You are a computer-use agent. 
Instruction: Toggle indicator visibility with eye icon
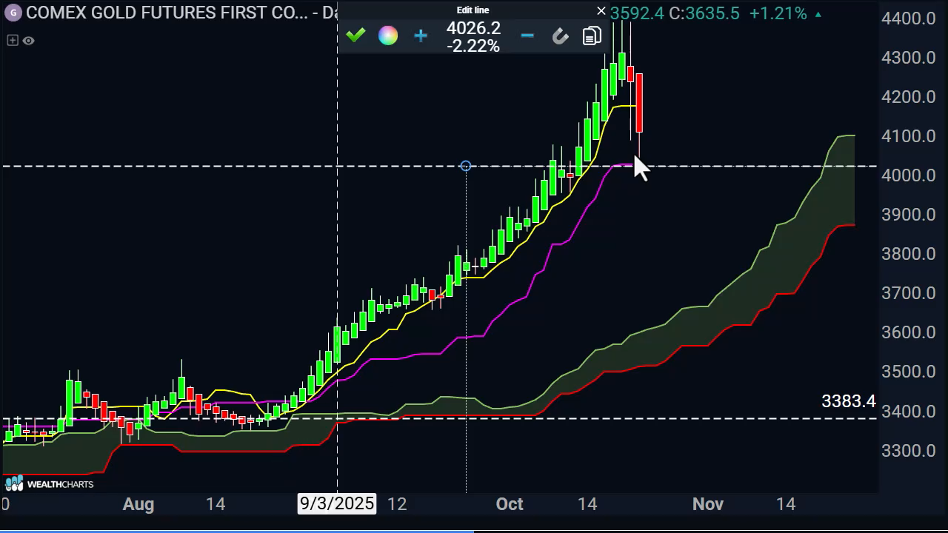click(x=29, y=41)
